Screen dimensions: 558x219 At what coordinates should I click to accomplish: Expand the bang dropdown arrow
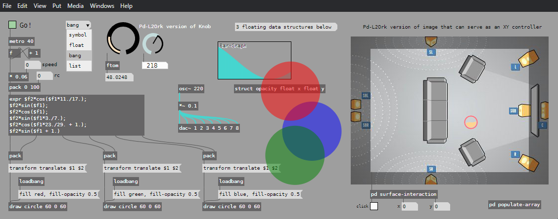pos(88,25)
